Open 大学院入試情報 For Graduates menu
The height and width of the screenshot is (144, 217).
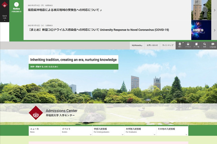click(x=140, y=130)
